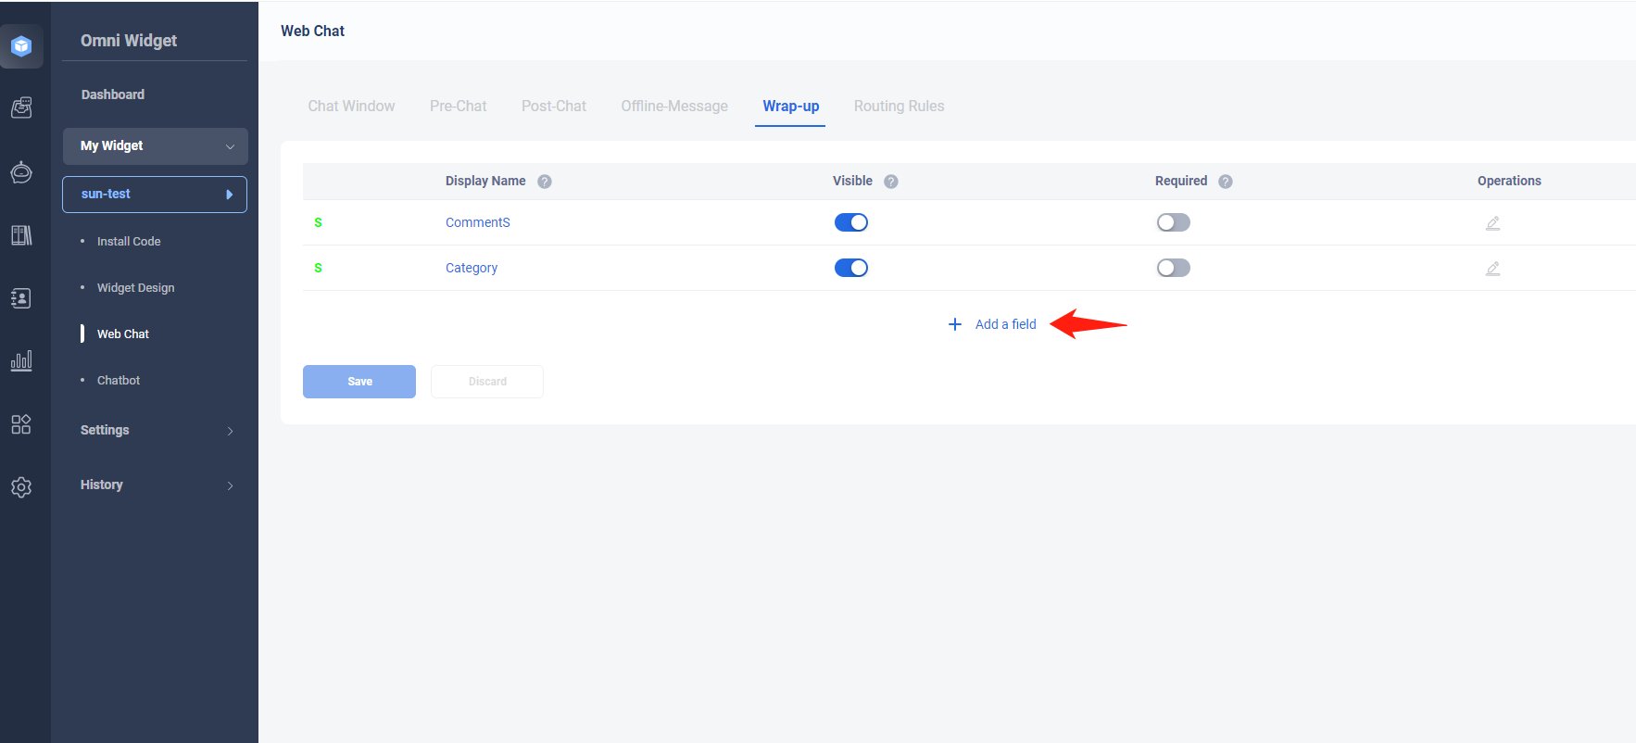This screenshot has height=743, width=1636.
Task: Click the Add a field link
Action: tap(1004, 324)
